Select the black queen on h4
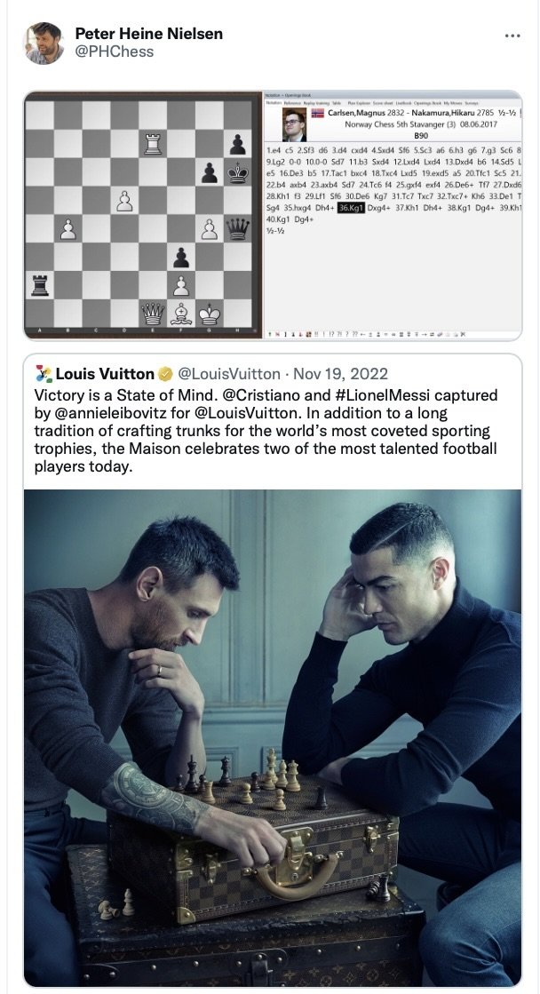 tap(238, 229)
